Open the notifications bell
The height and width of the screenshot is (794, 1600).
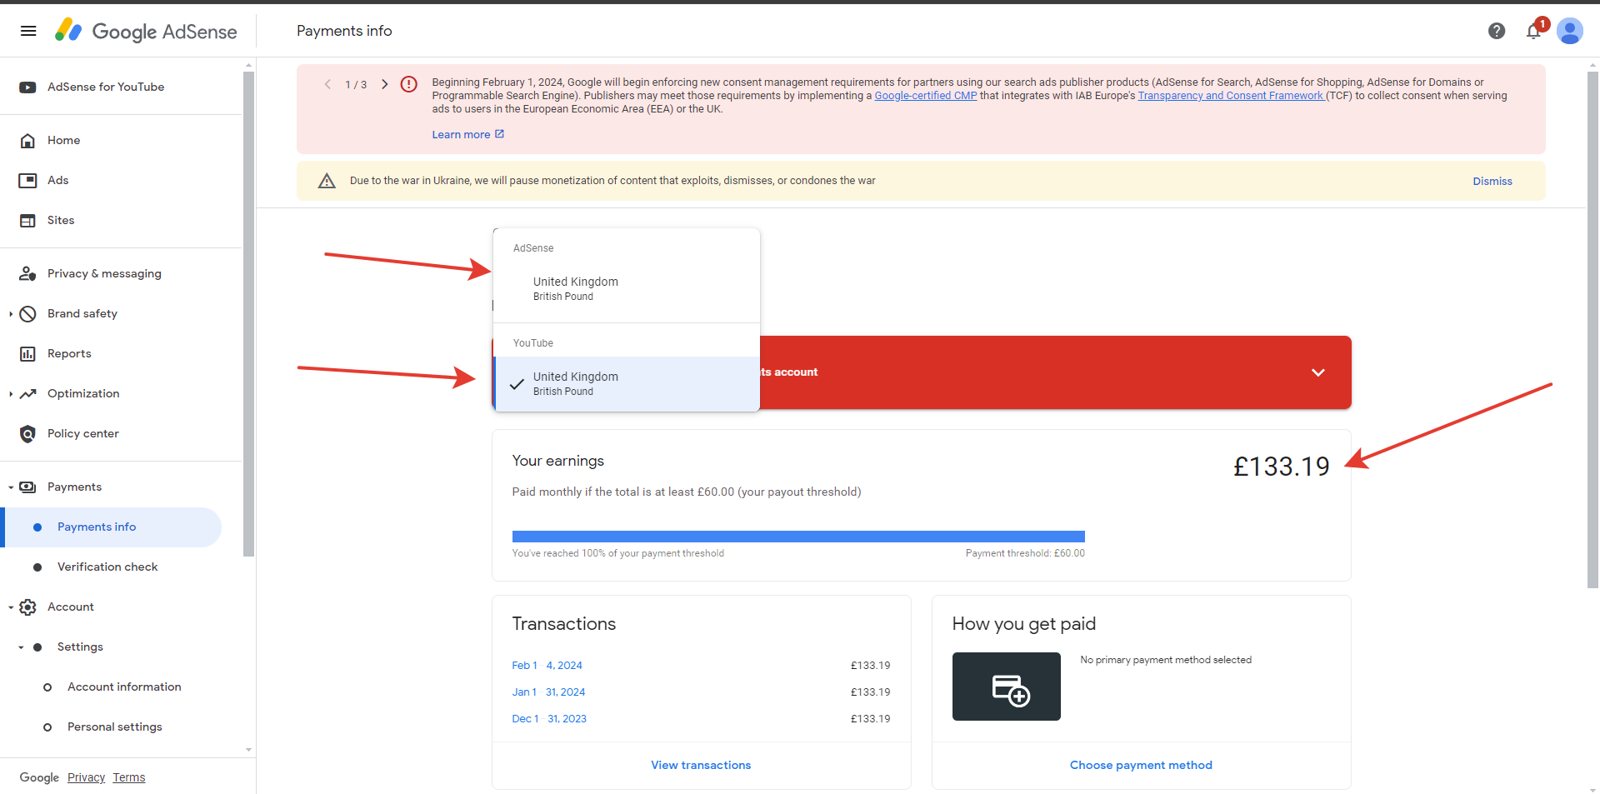[x=1533, y=31]
